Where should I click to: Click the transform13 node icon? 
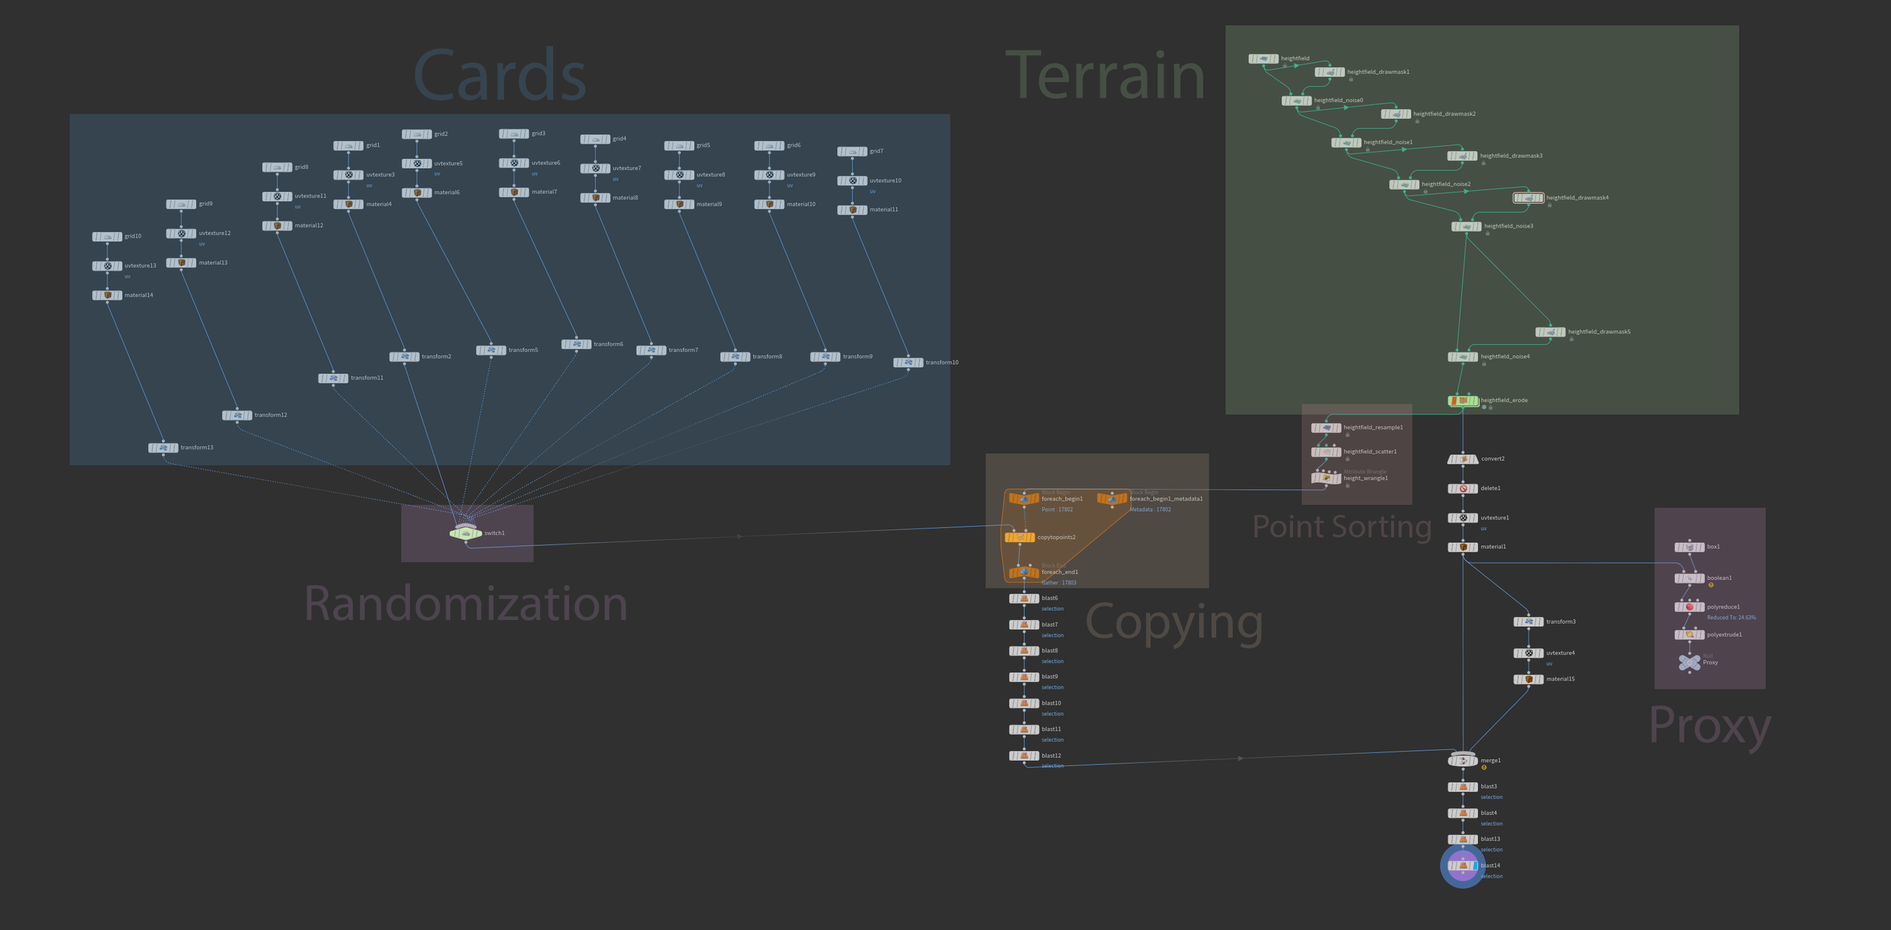[x=163, y=448]
